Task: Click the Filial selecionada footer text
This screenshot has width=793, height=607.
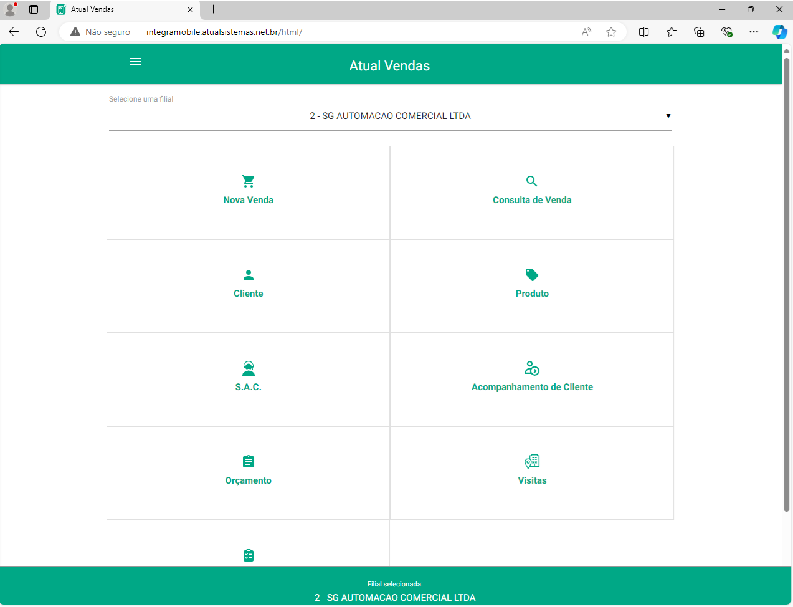Action: (395, 584)
